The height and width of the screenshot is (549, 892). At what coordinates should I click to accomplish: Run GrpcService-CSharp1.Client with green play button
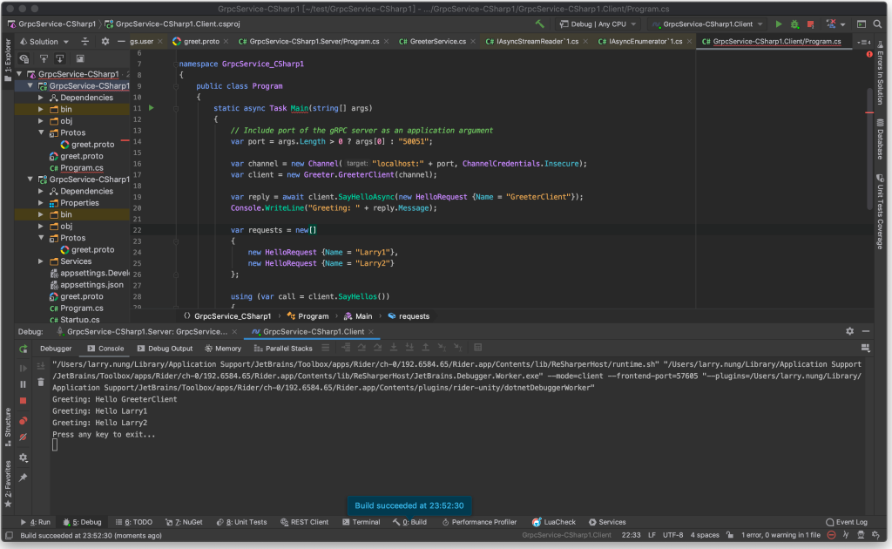778,24
